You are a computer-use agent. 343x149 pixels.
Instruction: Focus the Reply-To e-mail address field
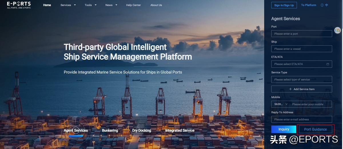pos(302,119)
